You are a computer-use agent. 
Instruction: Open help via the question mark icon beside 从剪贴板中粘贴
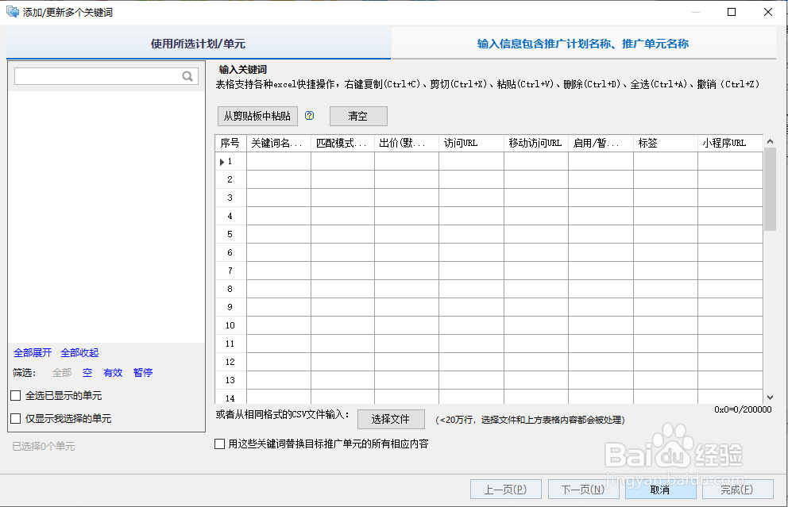[309, 115]
